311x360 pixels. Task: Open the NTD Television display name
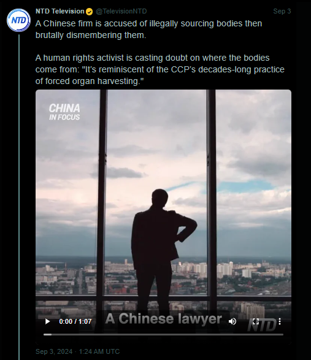(x=60, y=11)
